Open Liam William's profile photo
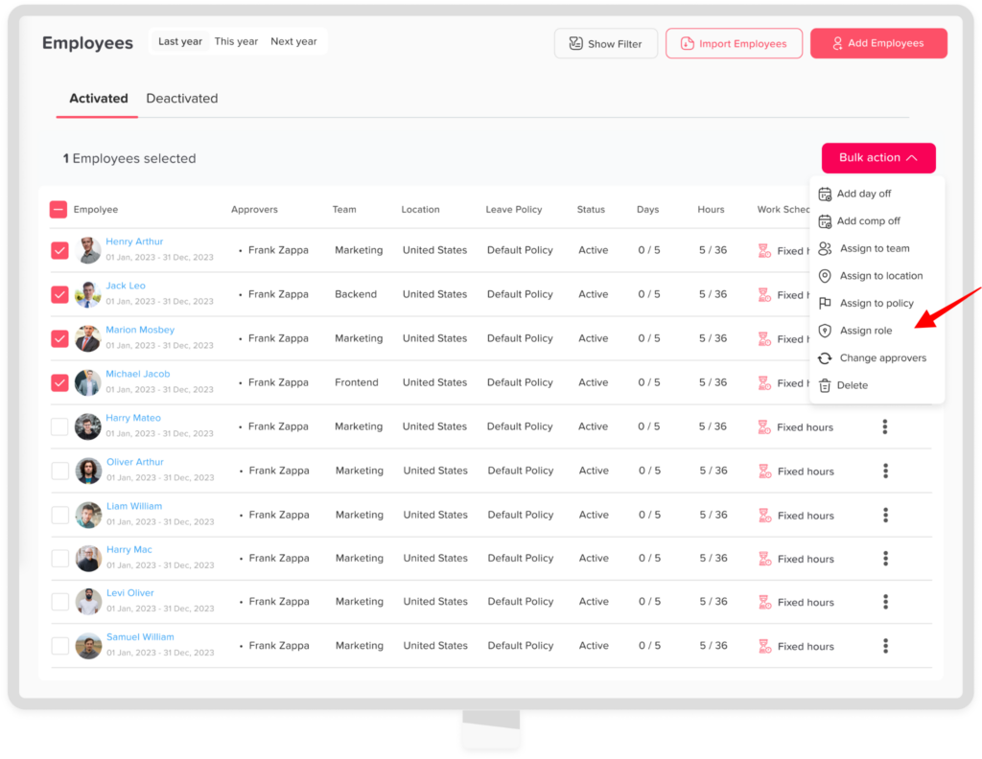Image resolution: width=982 pixels, height=759 pixels. pyautogui.click(x=88, y=515)
